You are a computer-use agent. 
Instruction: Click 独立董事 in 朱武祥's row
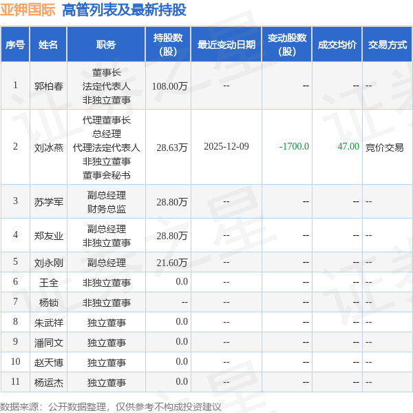tap(107, 323)
